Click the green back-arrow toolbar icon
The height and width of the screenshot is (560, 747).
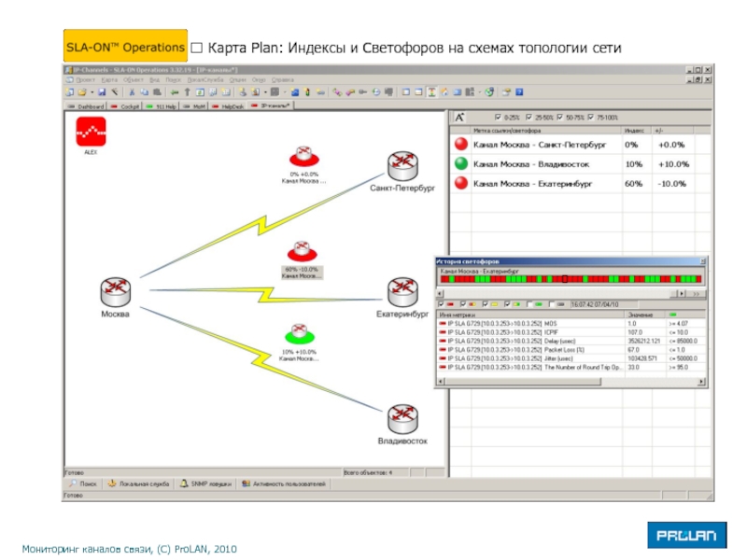click(x=175, y=91)
